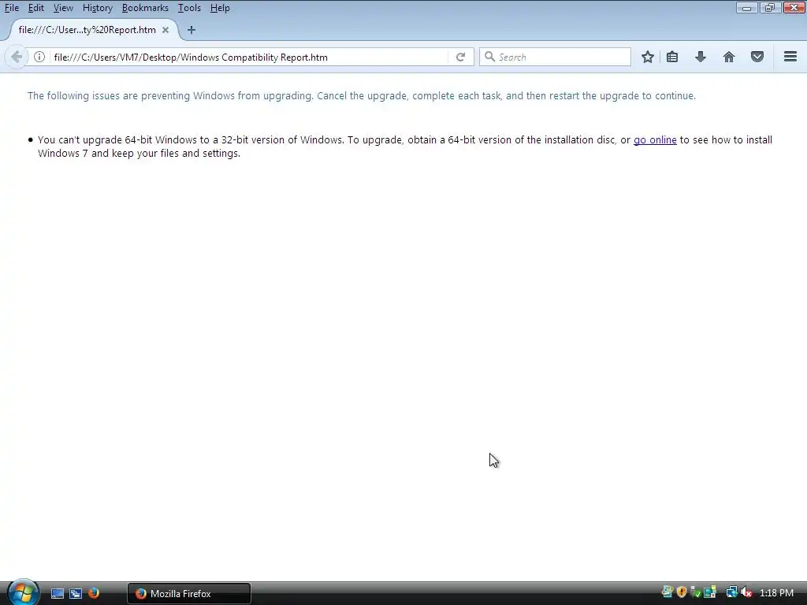Click the muted volume tray icon
Viewport: 807px width, 605px height.
pyautogui.click(x=746, y=592)
